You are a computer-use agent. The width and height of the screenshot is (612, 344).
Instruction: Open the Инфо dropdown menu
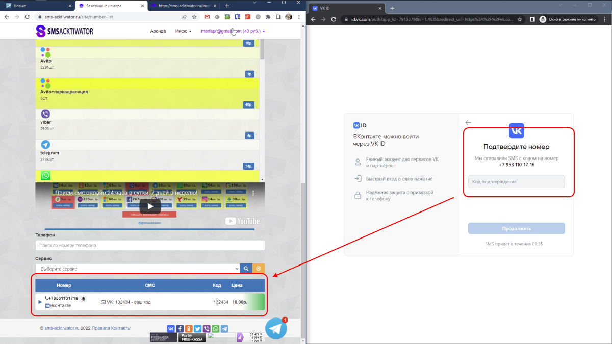[x=183, y=31]
